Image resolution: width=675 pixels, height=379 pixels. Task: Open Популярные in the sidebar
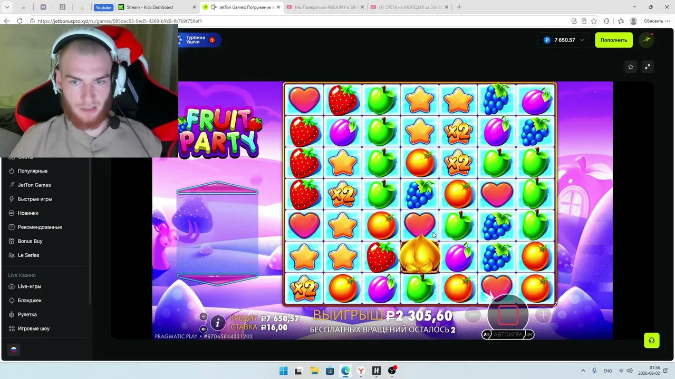33,171
